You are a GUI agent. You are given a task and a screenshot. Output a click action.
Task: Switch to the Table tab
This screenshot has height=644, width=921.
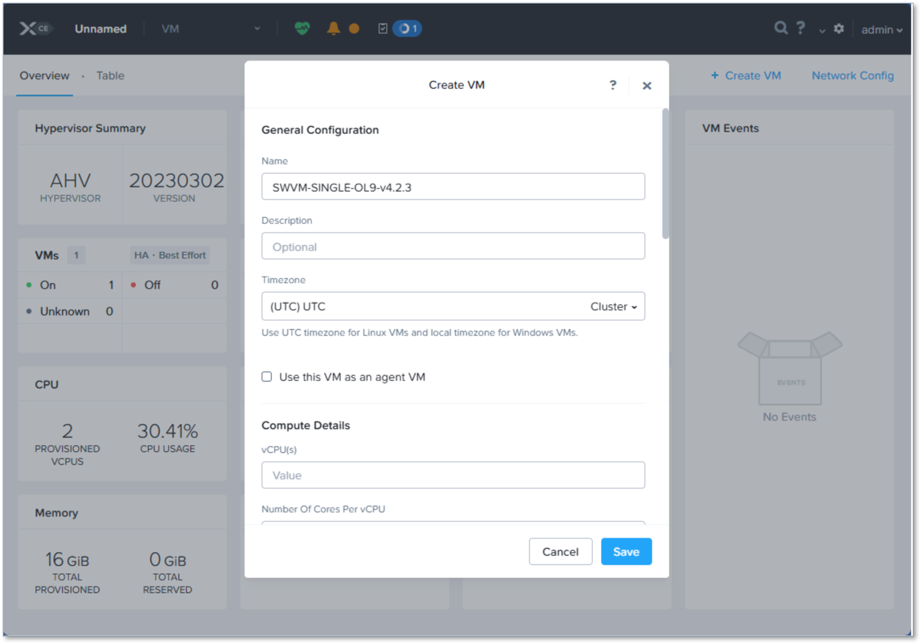110,76
